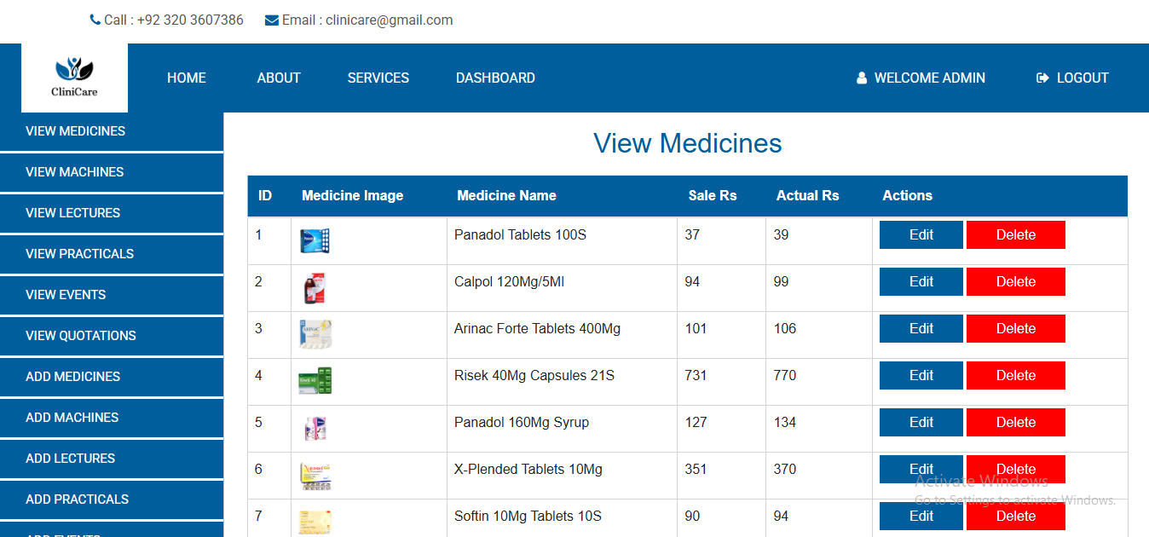Delete the Softin 10Mg Tablets row
This screenshot has height=537, width=1149.
(x=1016, y=517)
